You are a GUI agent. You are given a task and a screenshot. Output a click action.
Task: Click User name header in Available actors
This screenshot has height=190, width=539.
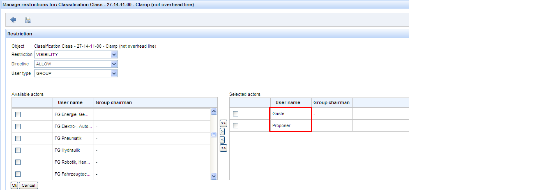70,102
